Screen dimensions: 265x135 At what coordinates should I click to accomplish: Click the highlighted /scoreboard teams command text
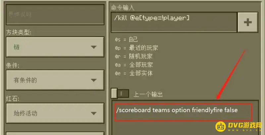[177, 110]
